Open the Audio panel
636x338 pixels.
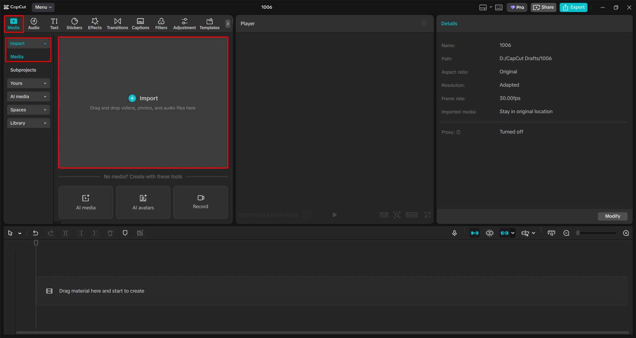click(x=33, y=24)
